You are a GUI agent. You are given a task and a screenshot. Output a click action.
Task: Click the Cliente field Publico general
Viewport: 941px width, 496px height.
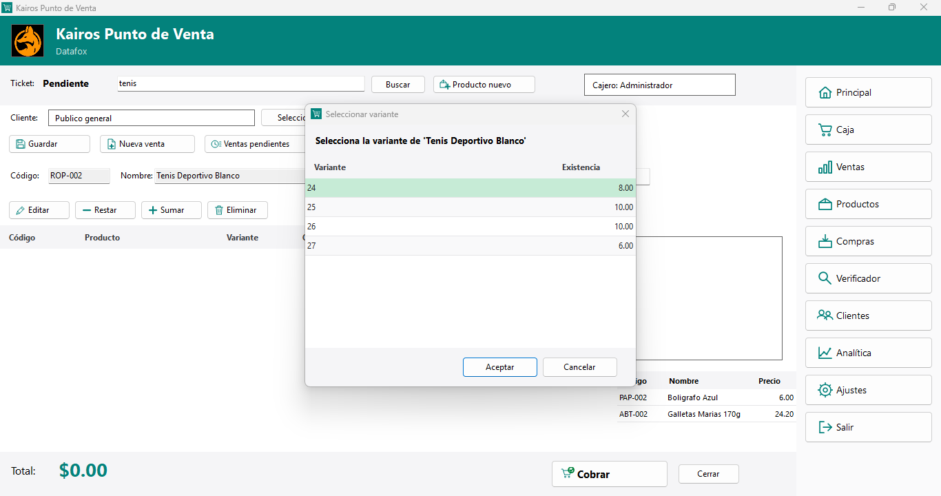coord(152,118)
